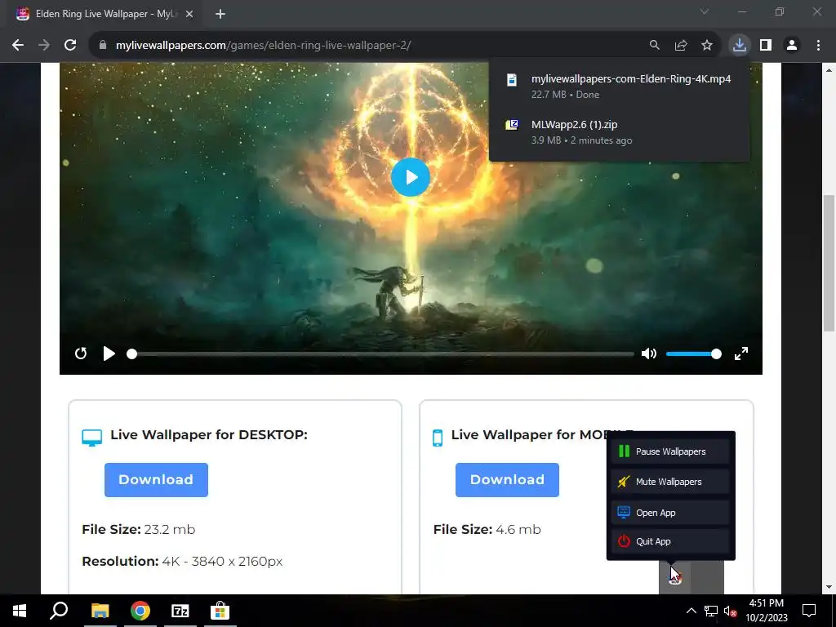This screenshot has width=836, height=627.
Task: Open the side panel
Action: tap(766, 46)
